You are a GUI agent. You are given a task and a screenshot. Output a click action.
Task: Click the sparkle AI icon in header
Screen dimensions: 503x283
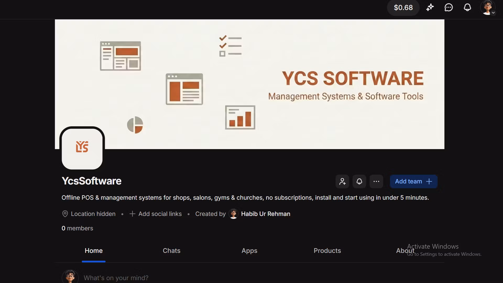[x=430, y=8]
